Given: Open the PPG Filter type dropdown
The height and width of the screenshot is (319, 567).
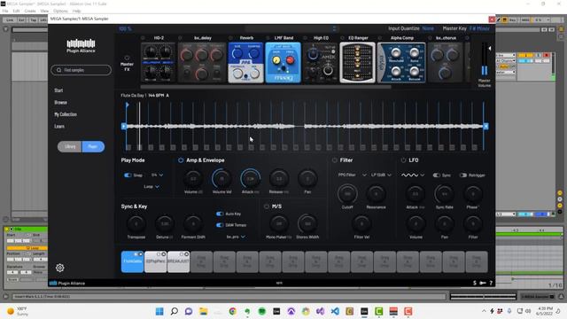Looking at the screenshot, I should point(353,175).
